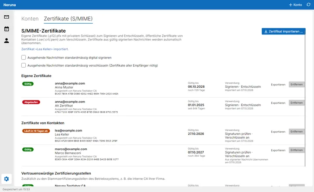Export the Alt Zertifikat certificate
Screen dimensions: 314x192
(278, 103)
